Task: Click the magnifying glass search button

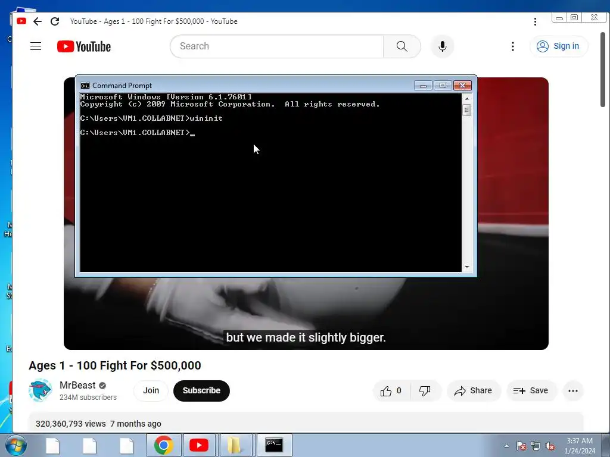Action: pyautogui.click(x=402, y=46)
